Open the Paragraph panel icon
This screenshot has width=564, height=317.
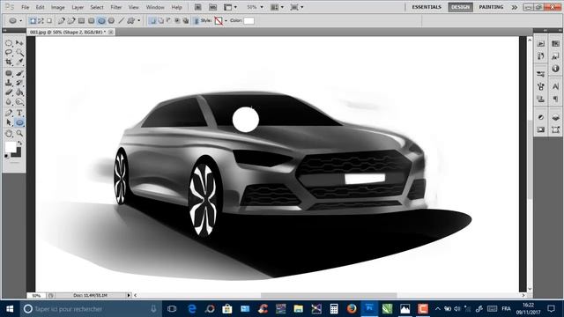(x=555, y=99)
